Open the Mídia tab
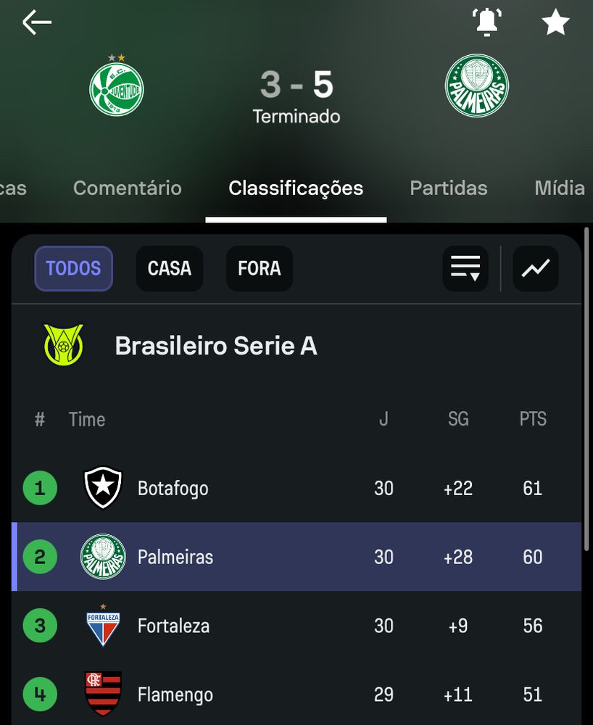 [559, 188]
